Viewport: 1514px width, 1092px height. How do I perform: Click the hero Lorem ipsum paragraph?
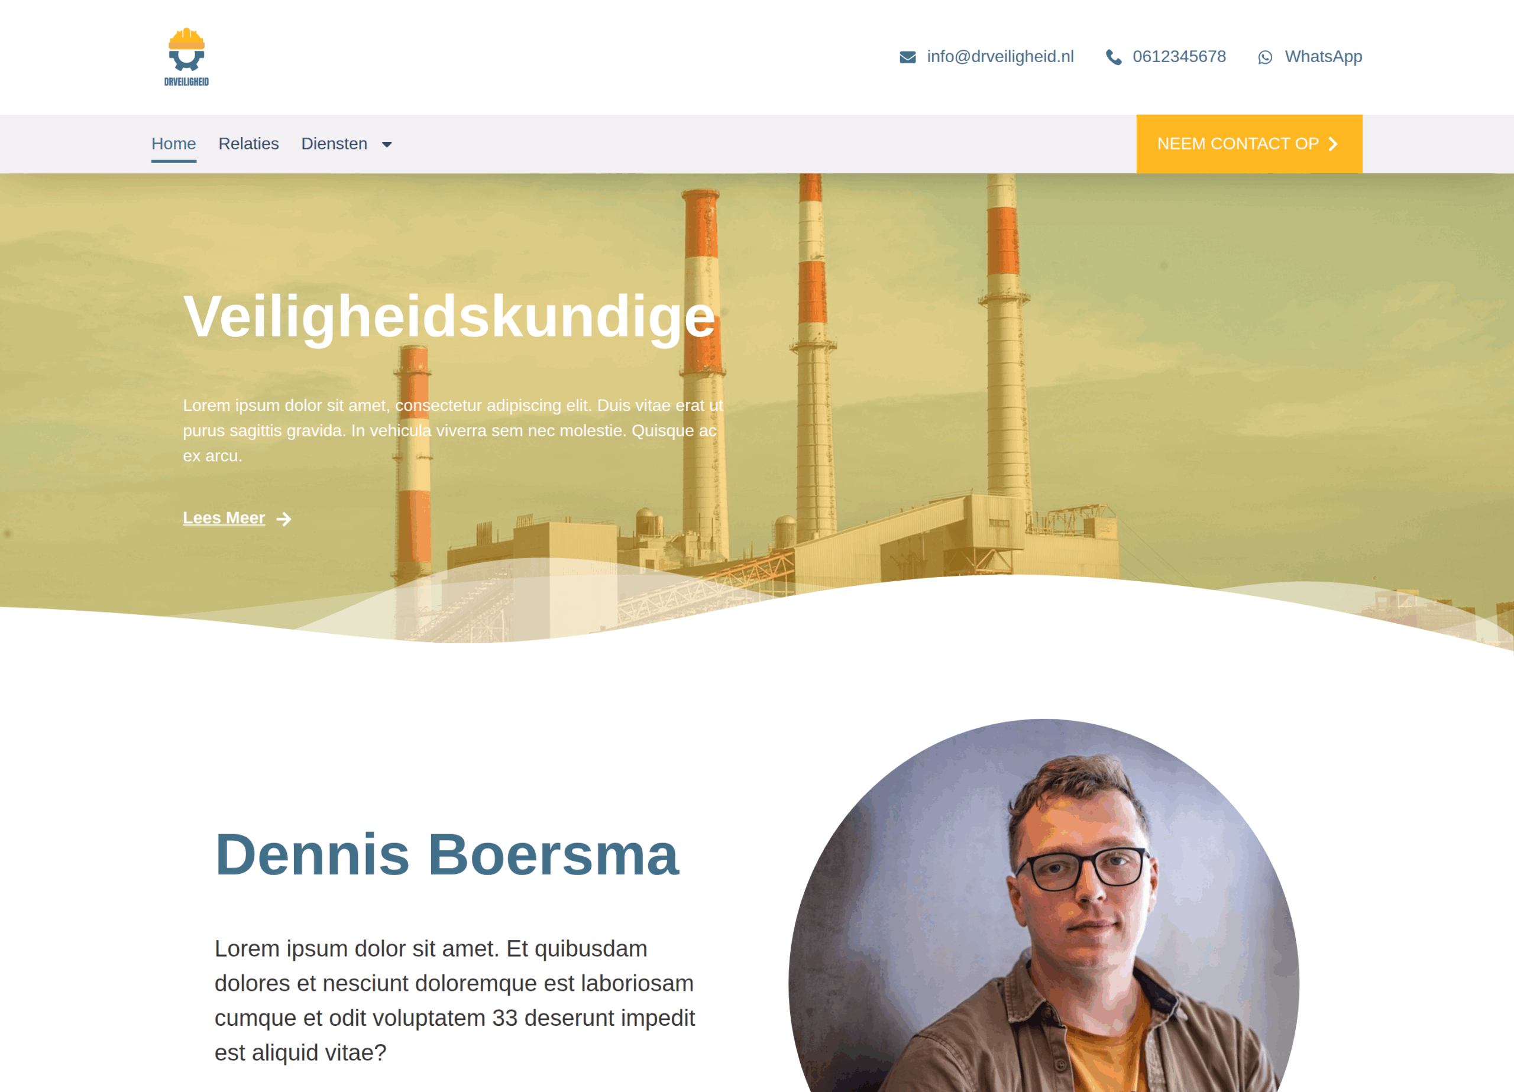click(x=453, y=430)
